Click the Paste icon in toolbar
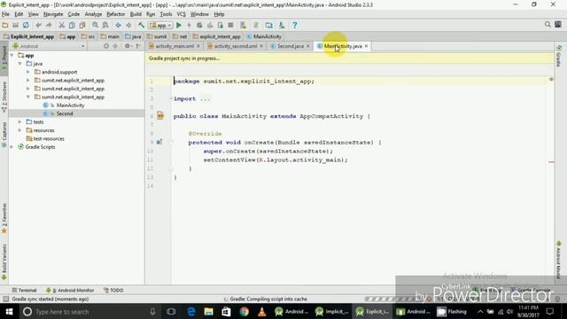The height and width of the screenshot is (319, 567). [x=82, y=26]
